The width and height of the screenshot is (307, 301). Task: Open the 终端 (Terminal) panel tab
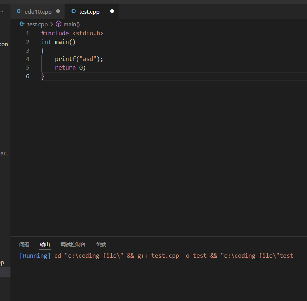101,244
